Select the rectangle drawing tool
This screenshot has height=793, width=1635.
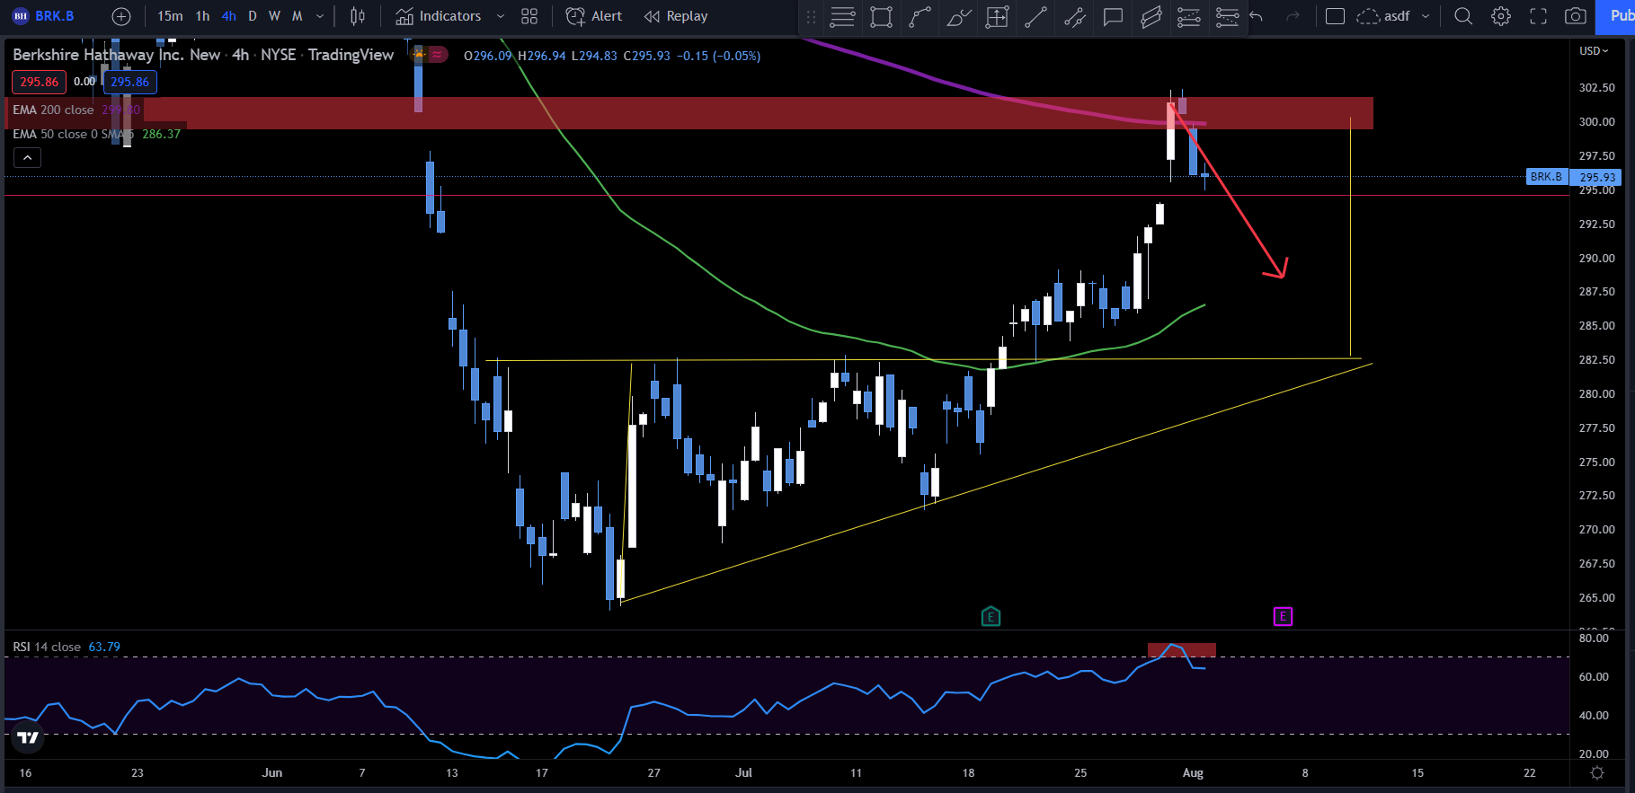click(882, 17)
